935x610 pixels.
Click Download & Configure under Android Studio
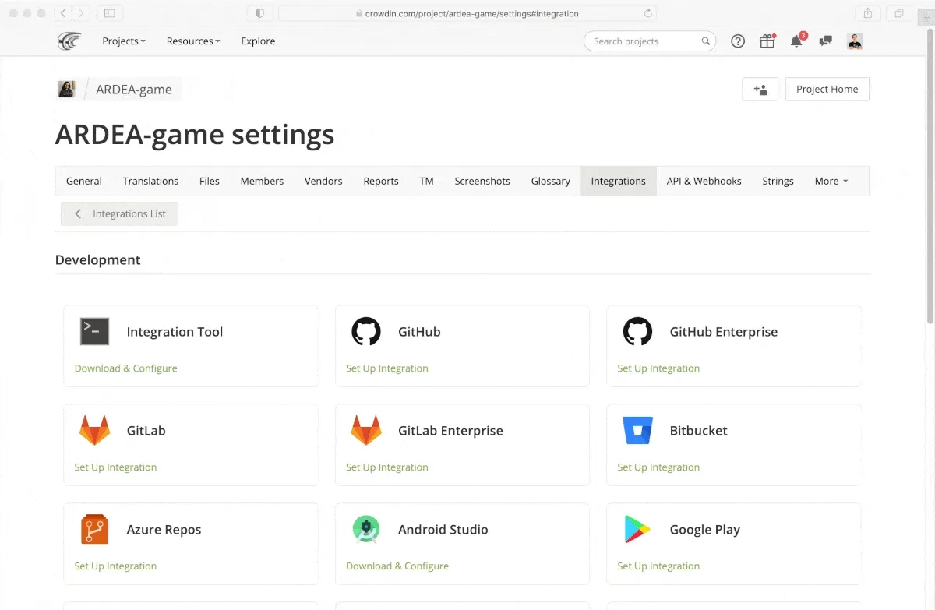(x=397, y=566)
